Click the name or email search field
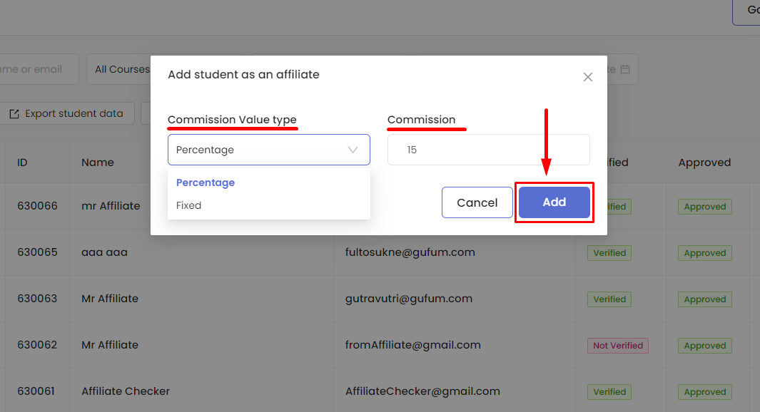The height and width of the screenshot is (412, 760). pyautogui.click(x=39, y=69)
